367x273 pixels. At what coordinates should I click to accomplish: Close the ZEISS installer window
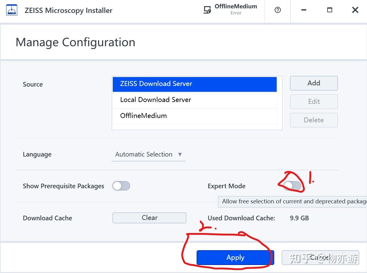355,10
